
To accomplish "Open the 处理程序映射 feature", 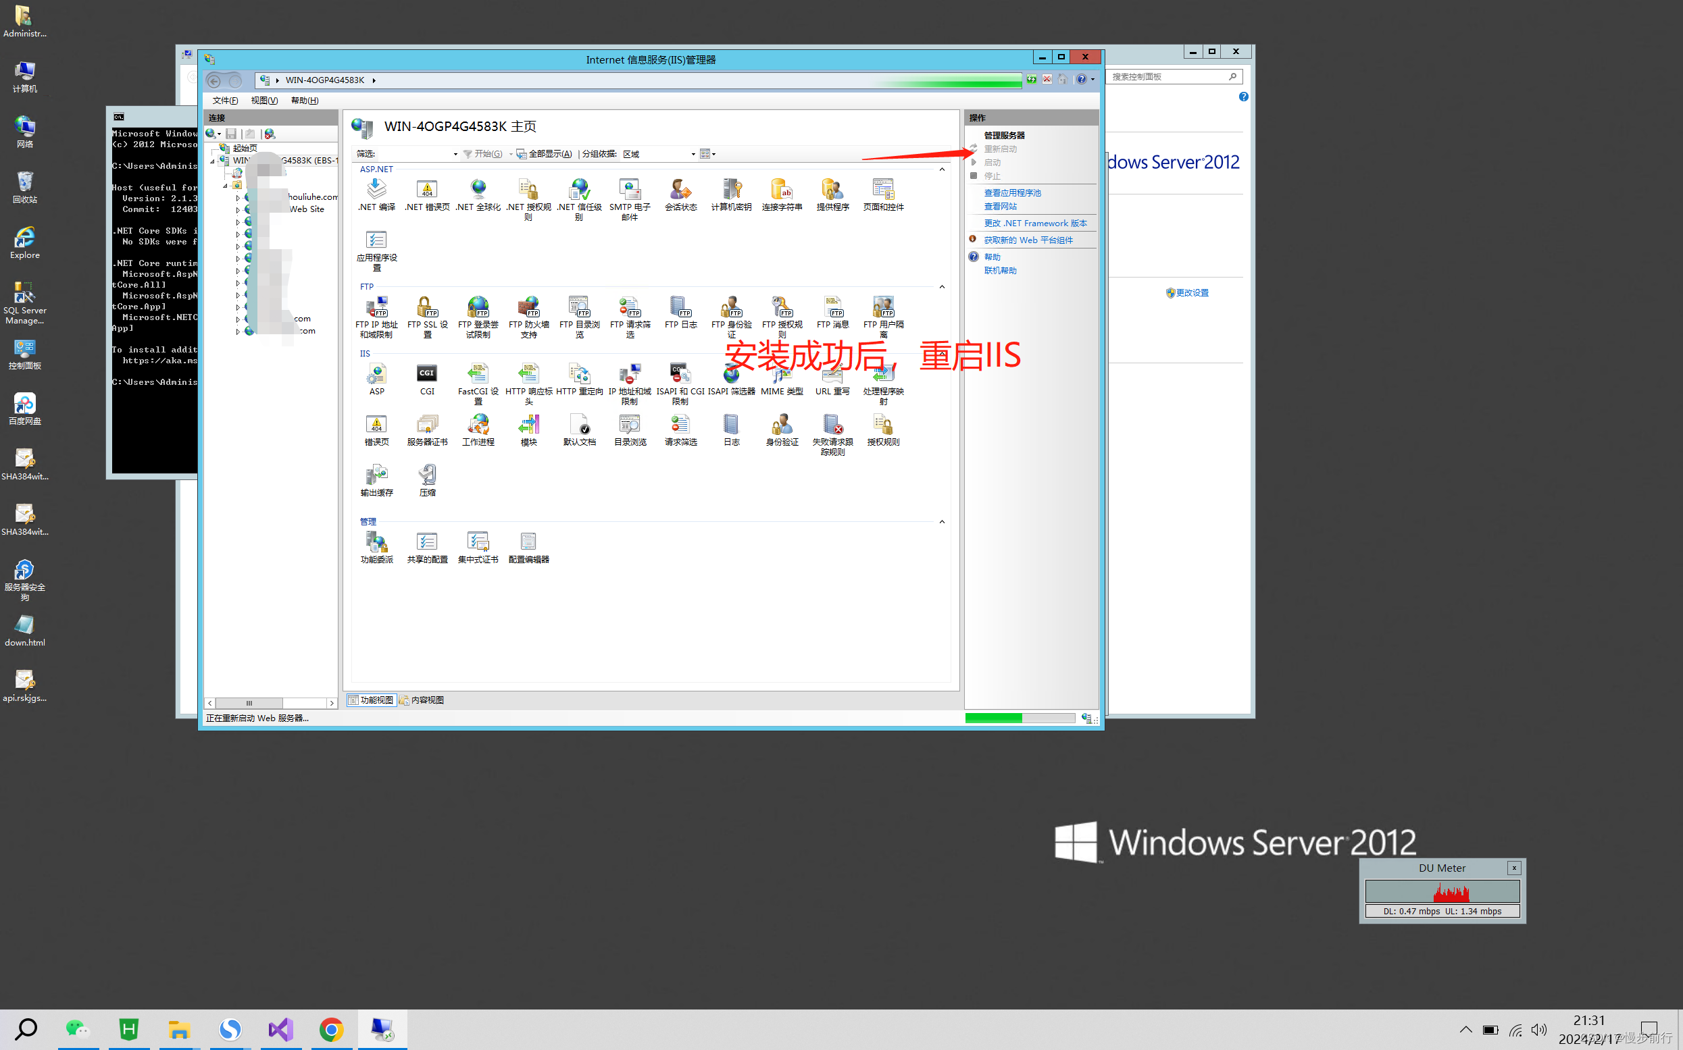I will click(x=882, y=381).
